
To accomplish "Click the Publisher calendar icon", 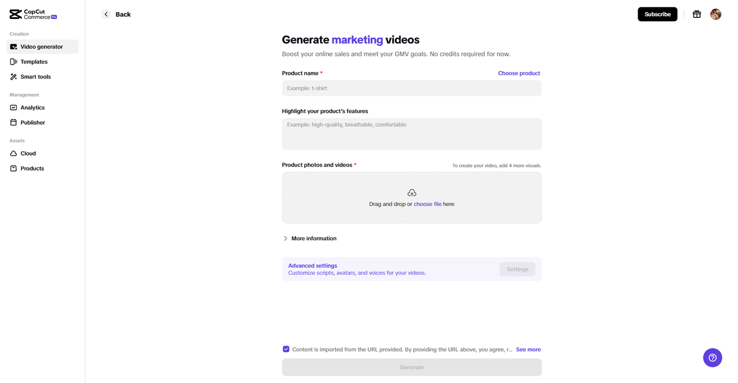I will [x=14, y=123].
